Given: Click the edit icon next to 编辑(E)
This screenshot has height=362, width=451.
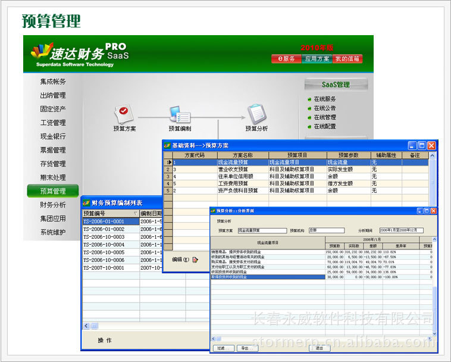Looking at the screenshot, I should coord(195,260).
